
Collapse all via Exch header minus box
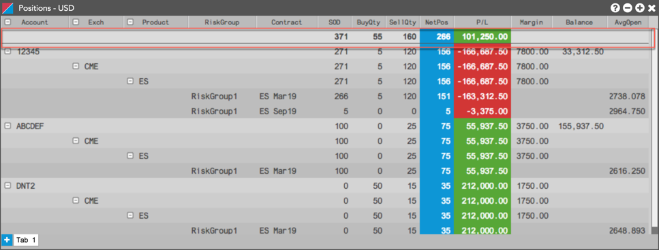click(x=76, y=22)
